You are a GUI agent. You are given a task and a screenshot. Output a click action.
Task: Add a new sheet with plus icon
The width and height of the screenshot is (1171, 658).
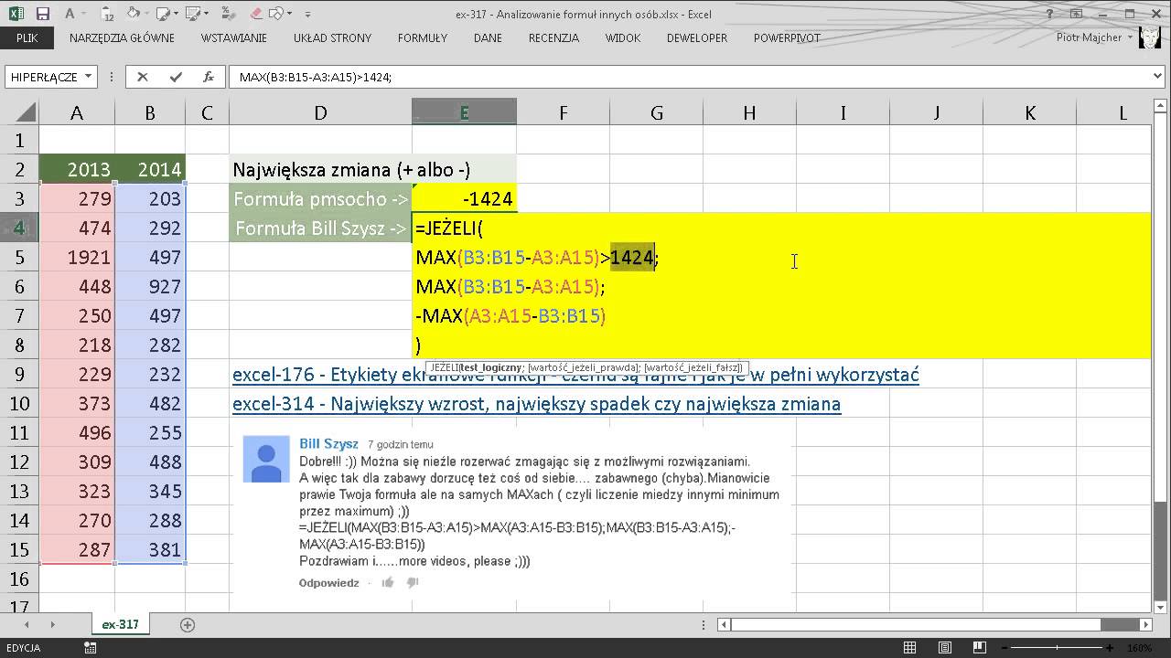(188, 625)
